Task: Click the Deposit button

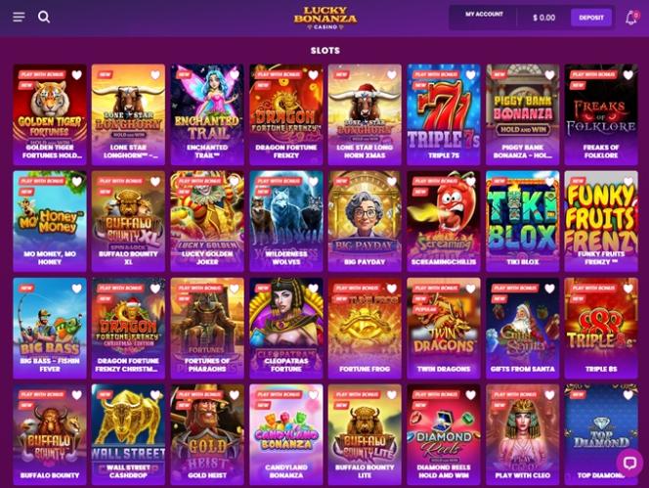Action: point(591,18)
